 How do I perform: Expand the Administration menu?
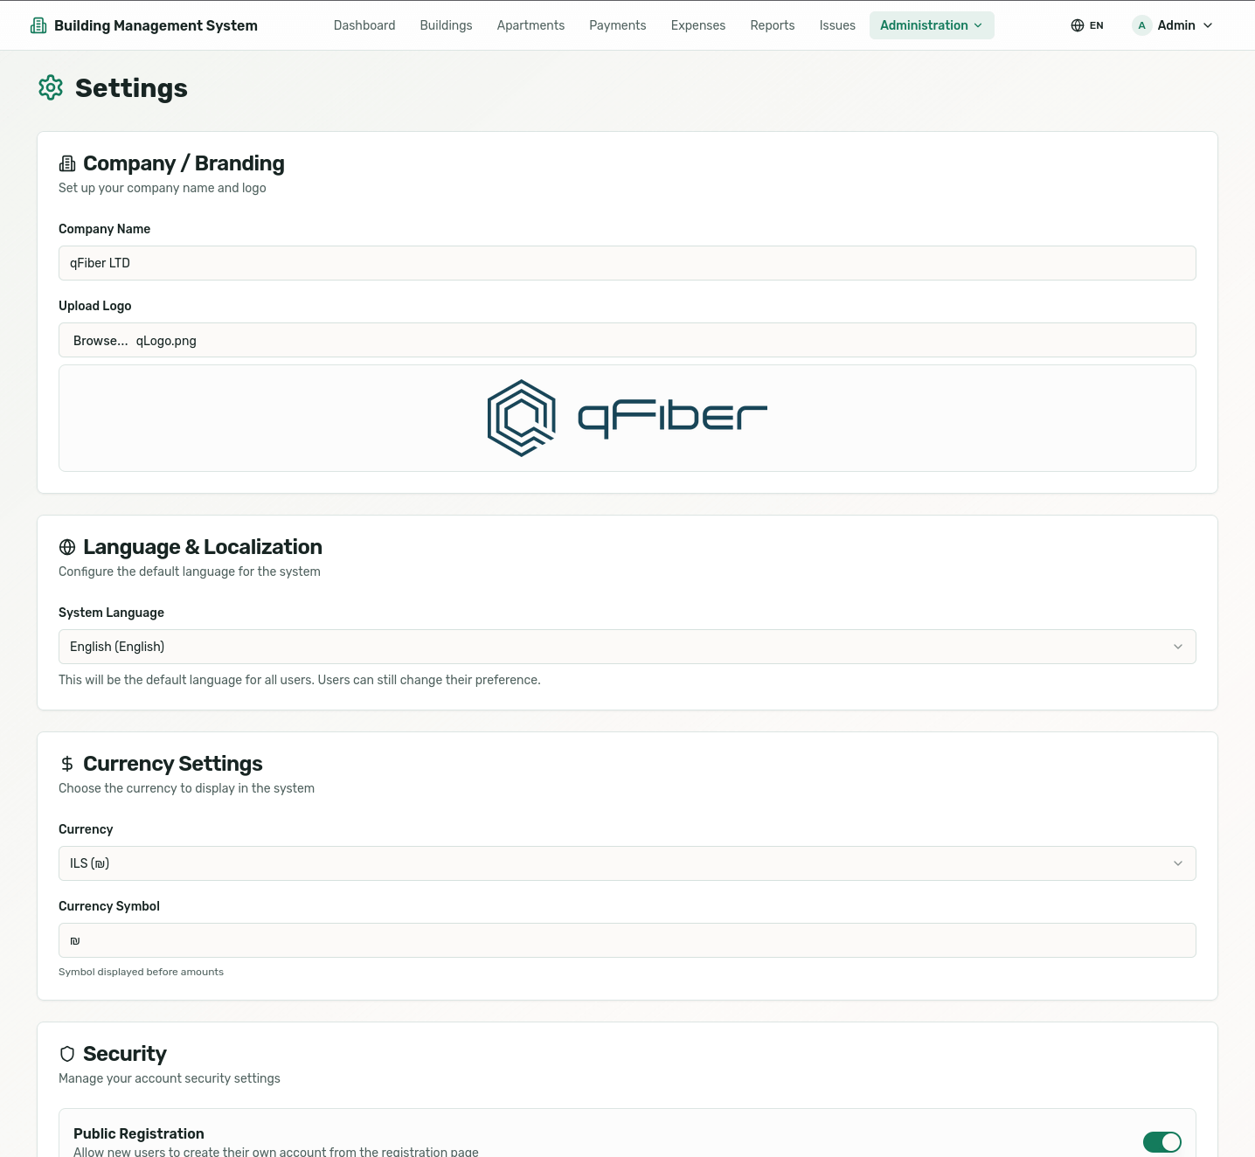[931, 25]
